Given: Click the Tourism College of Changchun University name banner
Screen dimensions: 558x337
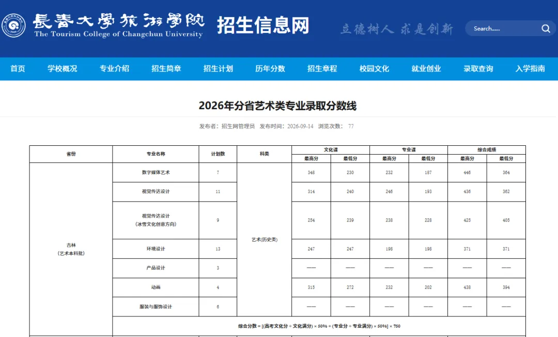Looking at the screenshot, I should coord(118,26).
